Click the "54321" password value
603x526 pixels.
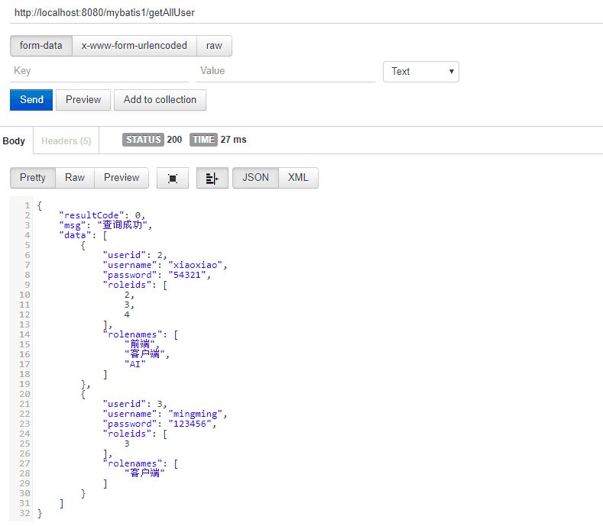coord(187,275)
